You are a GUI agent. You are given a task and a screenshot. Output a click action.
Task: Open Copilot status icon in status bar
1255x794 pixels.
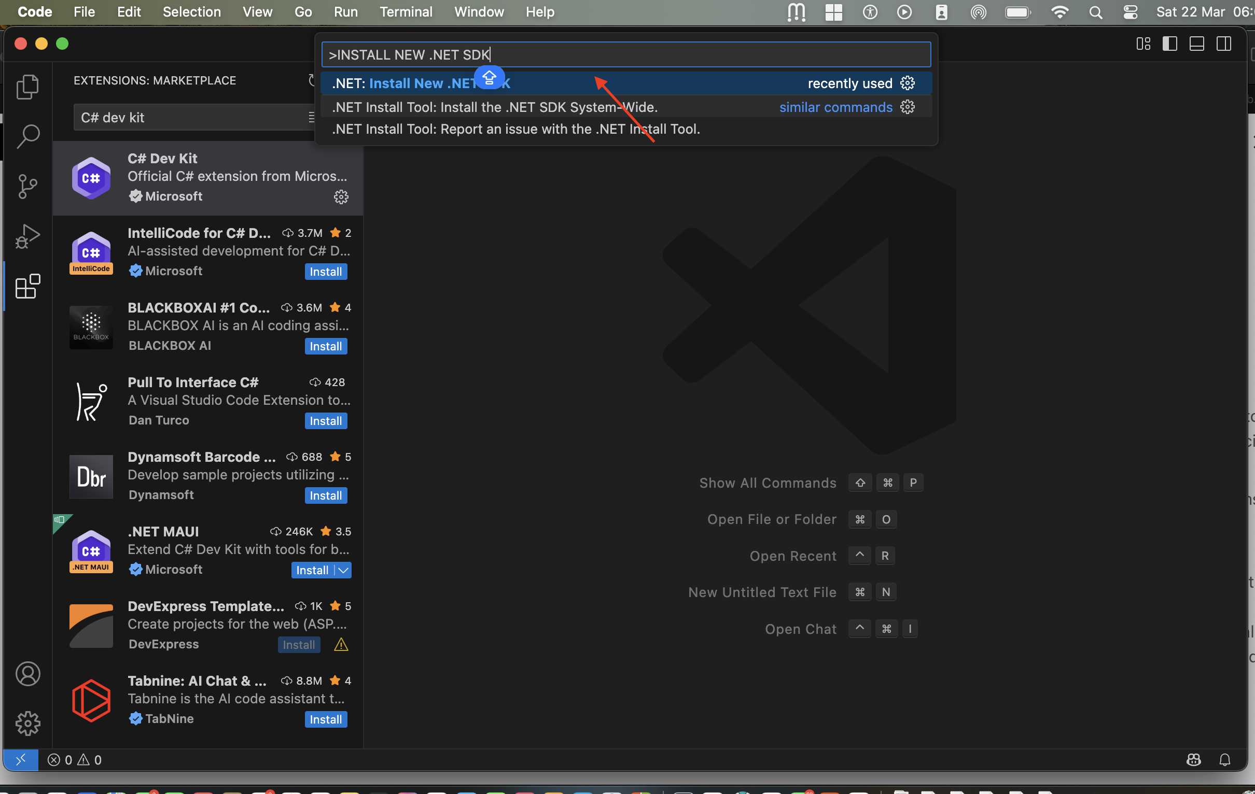point(1193,760)
